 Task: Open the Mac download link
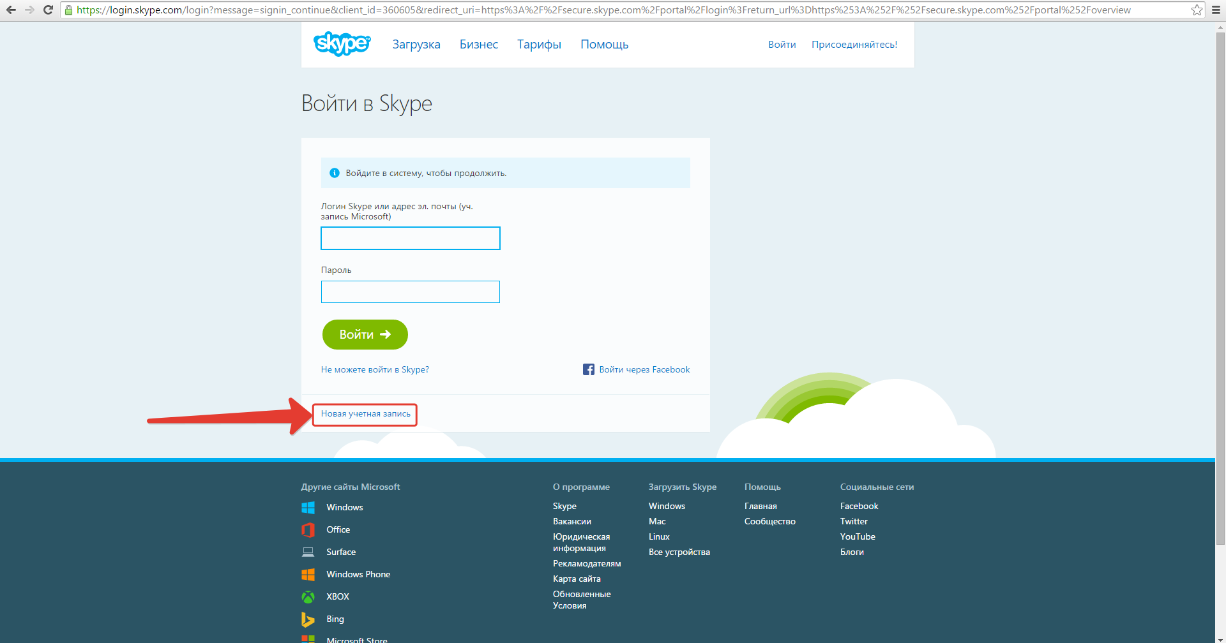(x=657, y=521)
